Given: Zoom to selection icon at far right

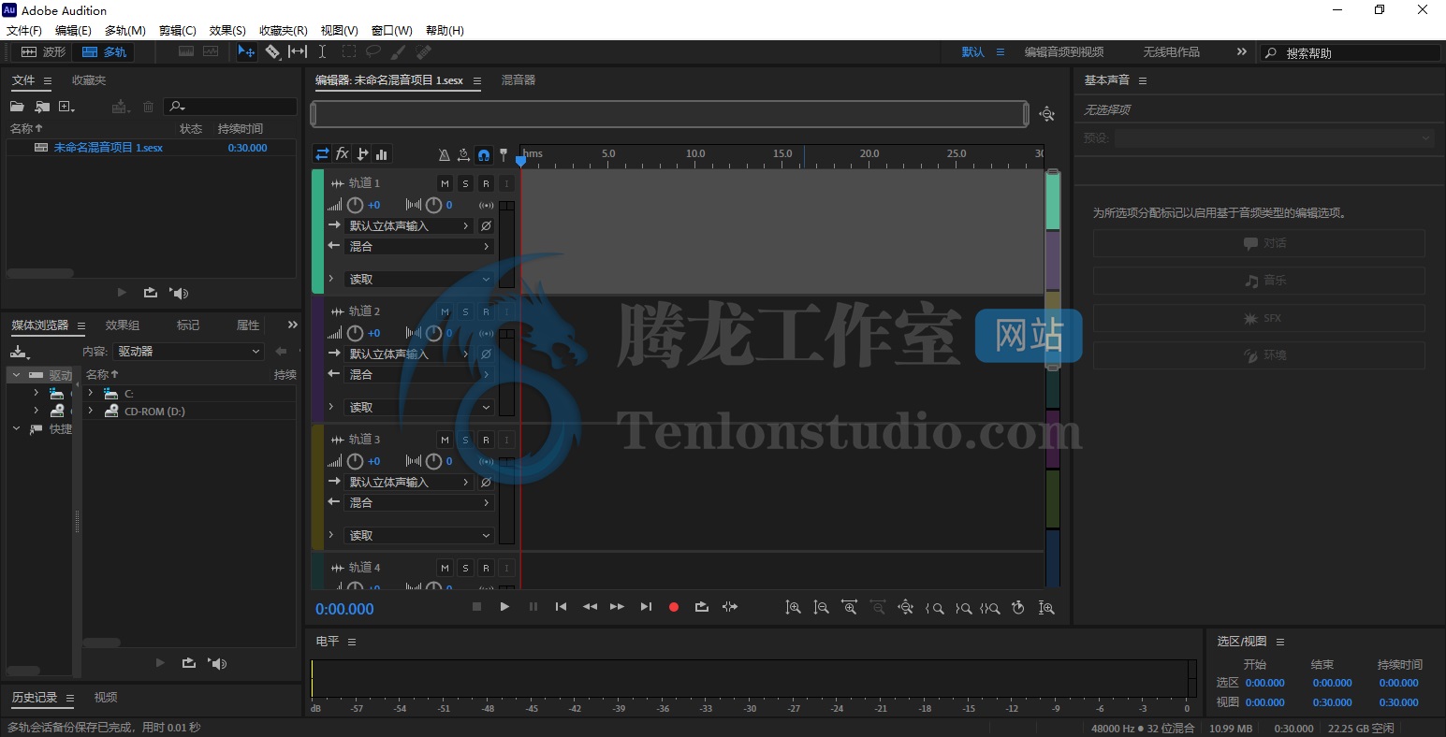Looking at the screenshot, I should point(1046,608).
